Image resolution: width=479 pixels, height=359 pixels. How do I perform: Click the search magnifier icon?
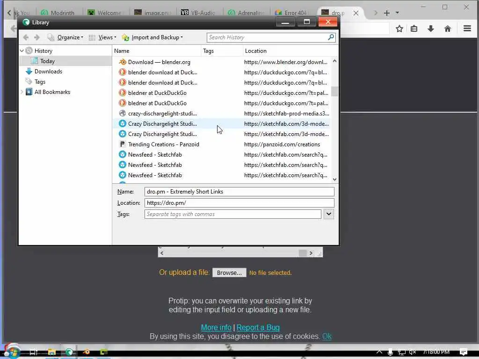[x=331, y=37]
